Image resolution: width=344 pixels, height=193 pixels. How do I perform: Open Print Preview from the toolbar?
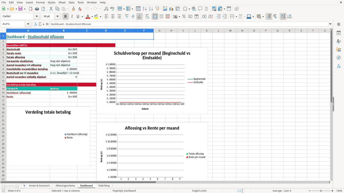tap(43, 9)
